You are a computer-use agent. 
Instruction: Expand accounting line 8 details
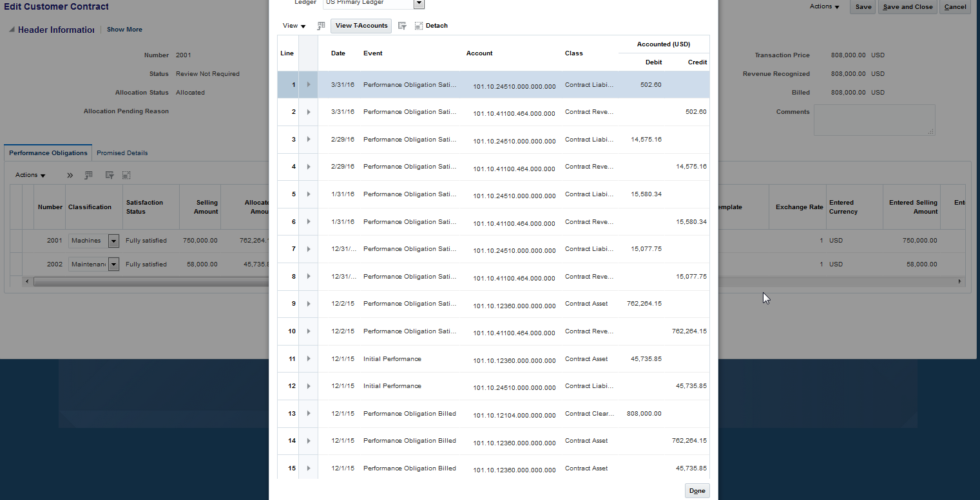(309, 276)
